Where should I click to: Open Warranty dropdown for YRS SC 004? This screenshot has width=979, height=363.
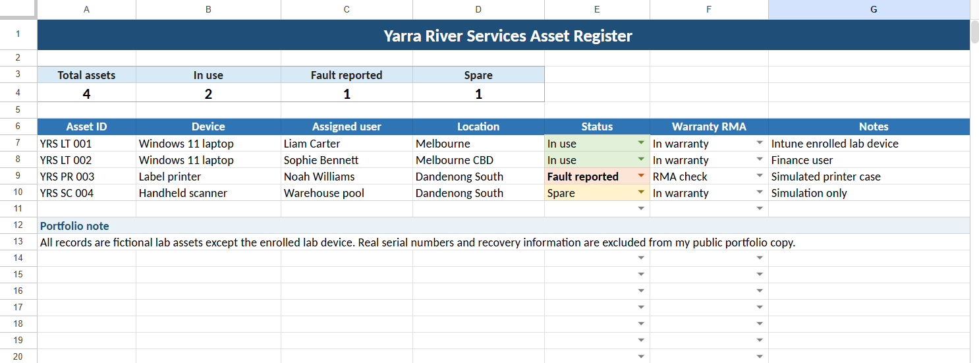pos(759,192)
